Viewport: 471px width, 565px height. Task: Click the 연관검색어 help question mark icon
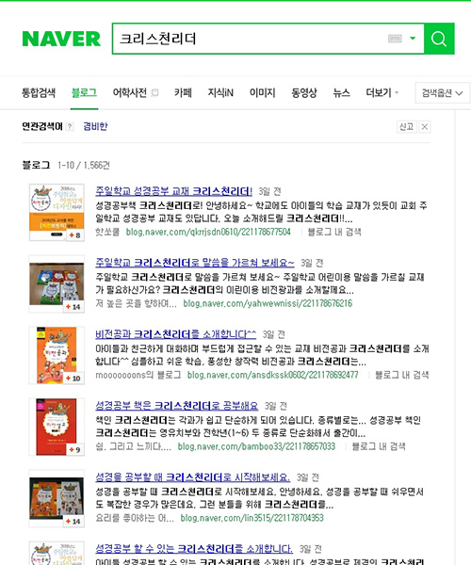(70, 126)
